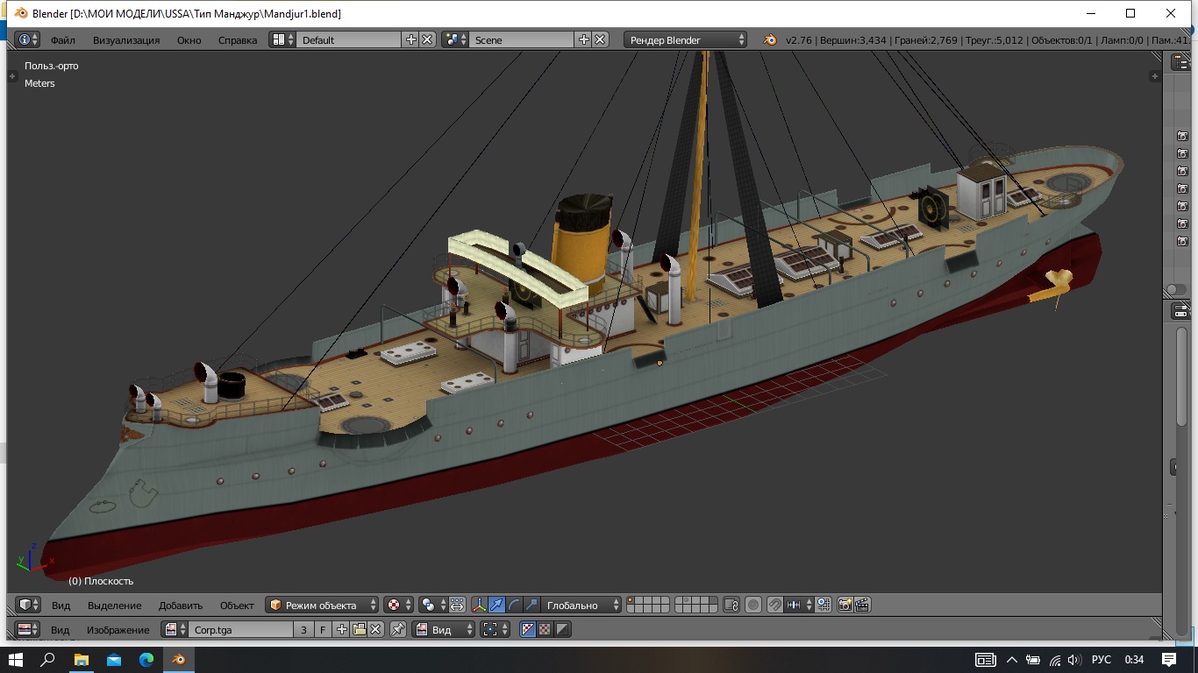1198x673 pixels.
Task: Toggle pin image in UV editor
Action: (x=398, y=629)
